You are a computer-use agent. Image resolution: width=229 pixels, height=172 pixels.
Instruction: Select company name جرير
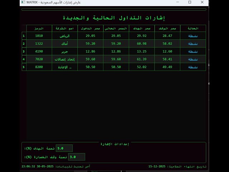[x=65, y=51]
